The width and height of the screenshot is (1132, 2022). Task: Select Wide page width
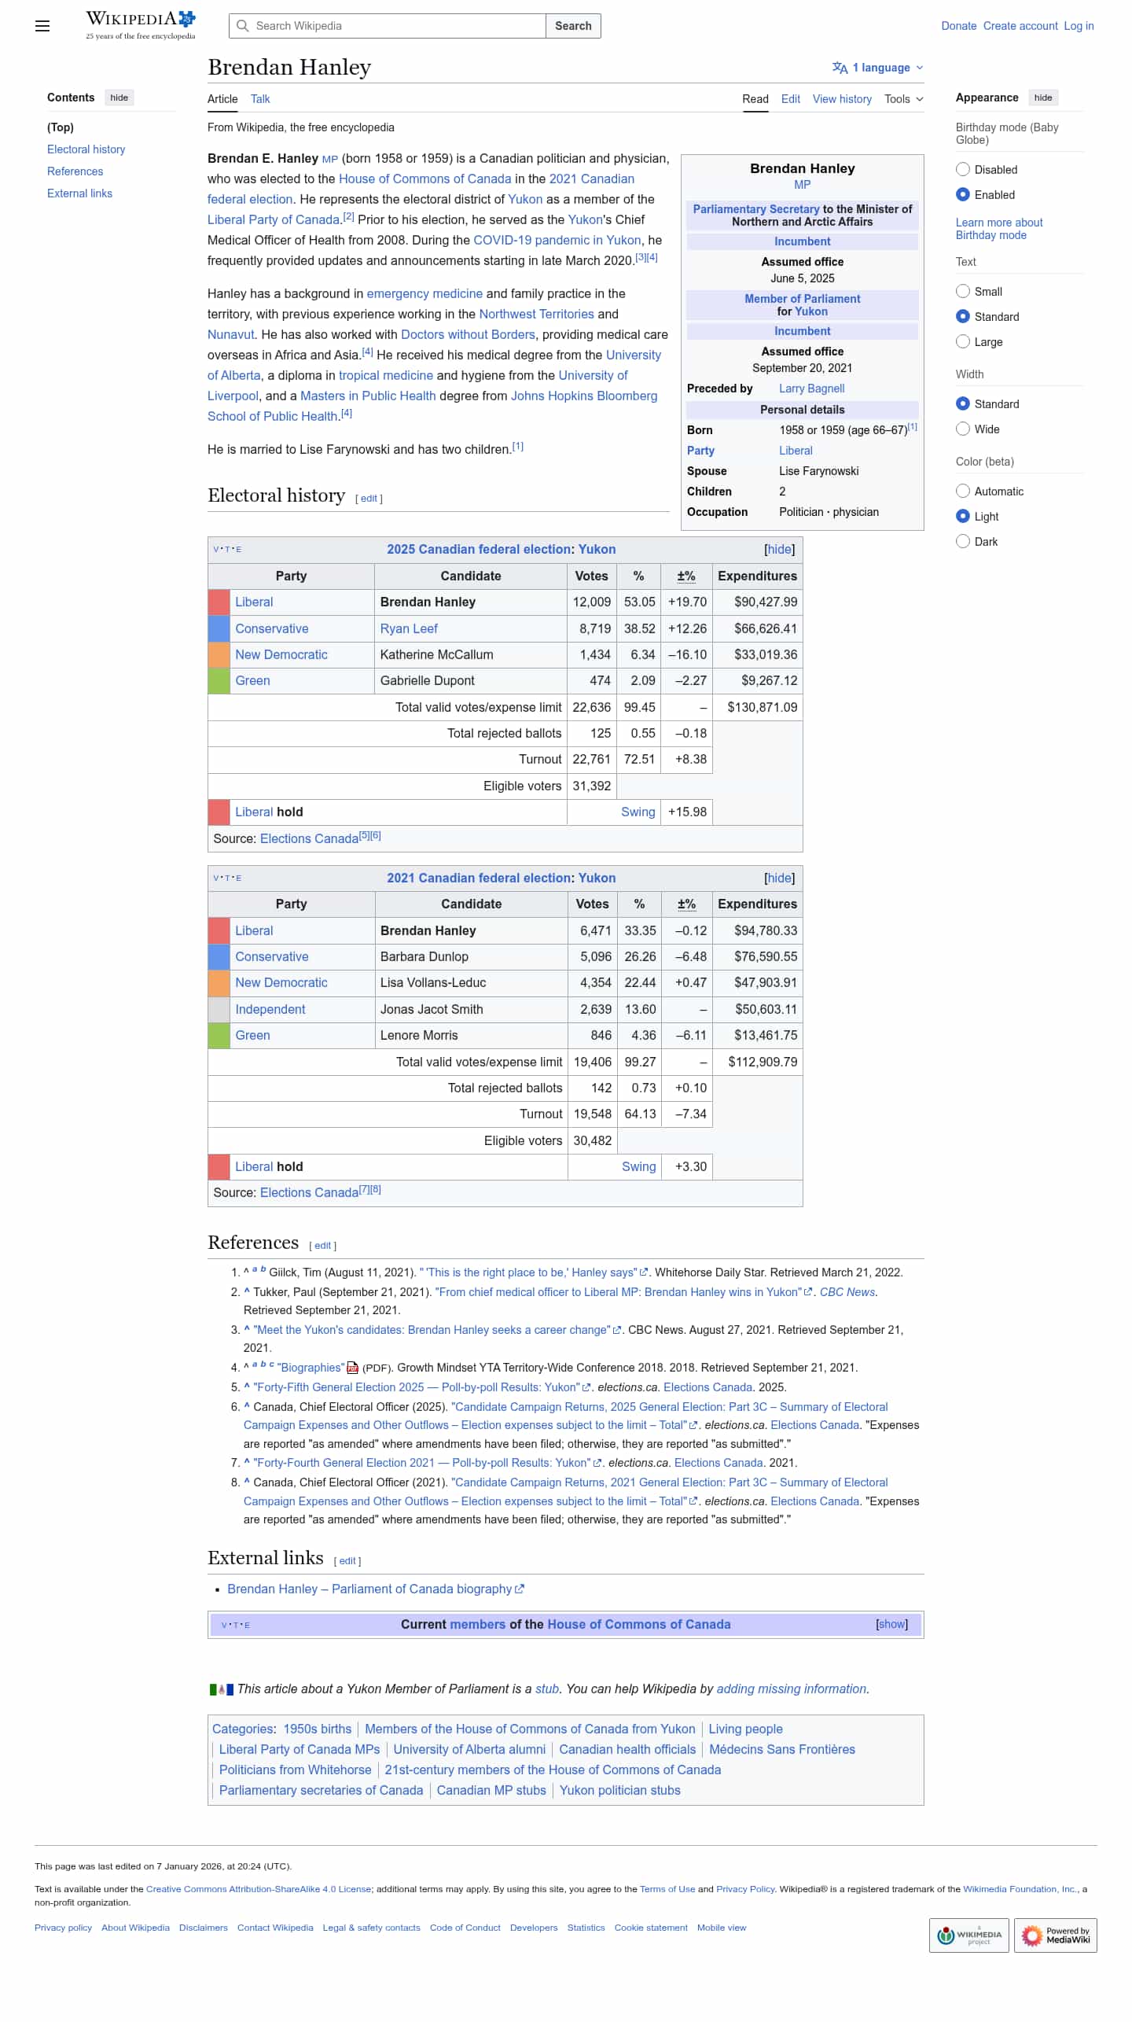963,429
